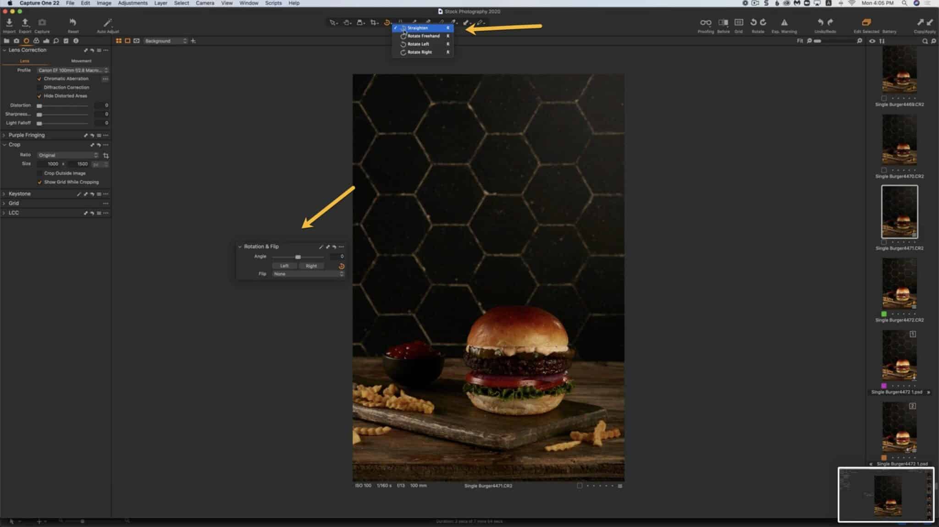Click Rotate Freehand option
The width and height of the screenshot is (939, 527).
pos(423,35)
